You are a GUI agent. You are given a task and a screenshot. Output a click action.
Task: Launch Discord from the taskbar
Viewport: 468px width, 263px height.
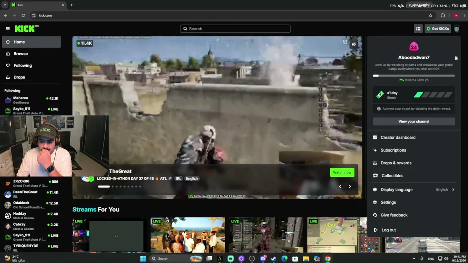(263, 259)
